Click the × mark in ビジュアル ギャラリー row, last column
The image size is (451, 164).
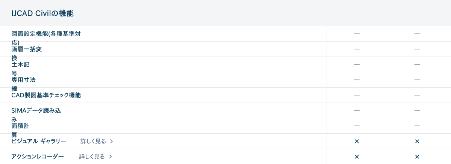point(417,141)
